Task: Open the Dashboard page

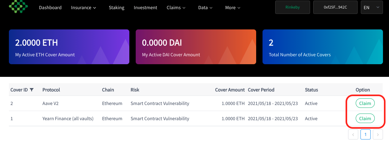Action: (x=50, y=8)
